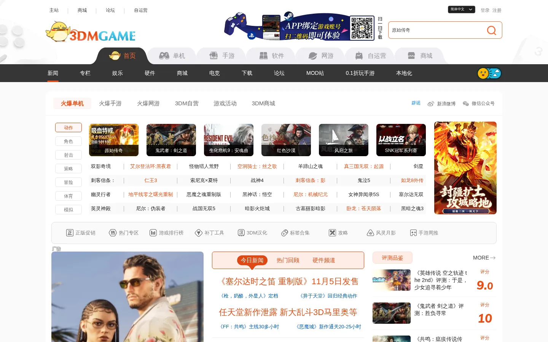
Task: Open the 风启之旅 game thumbnail
Action: [x=344, y=140]
